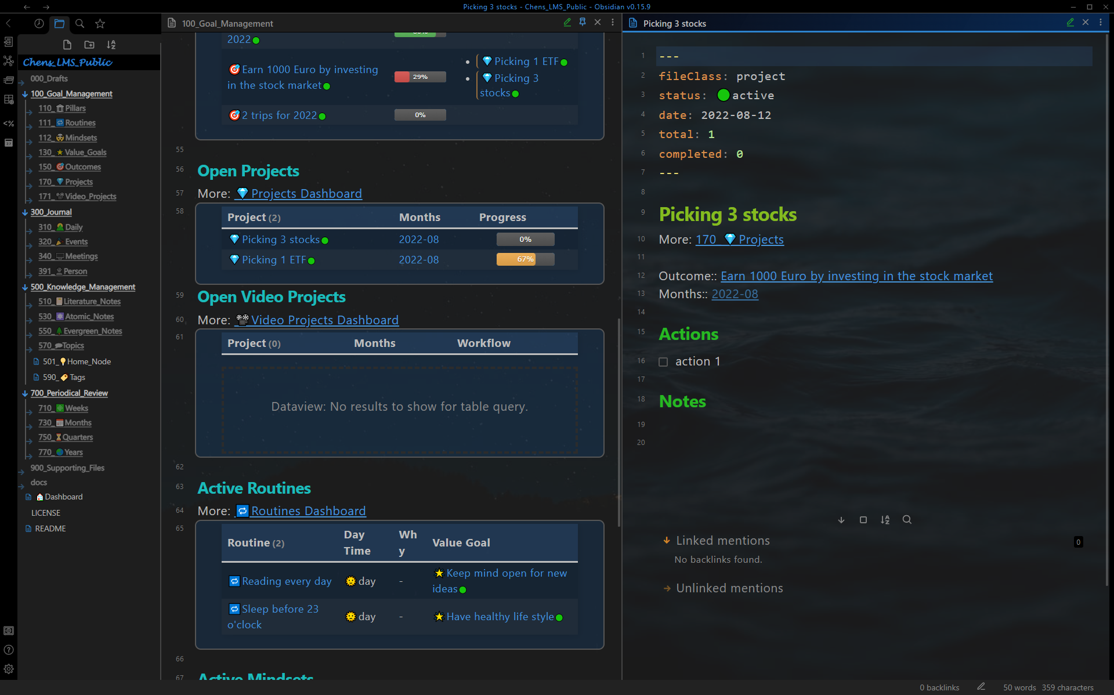
Task: Click the Linked mentions count badge
Action: pyautogui.click(x=1079, y=542)
